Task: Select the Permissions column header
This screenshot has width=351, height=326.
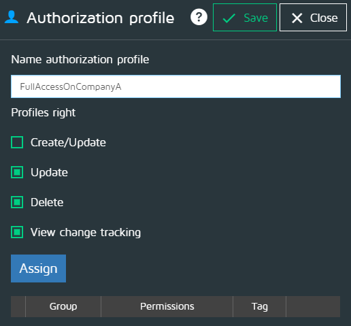Action: point(167,306)
